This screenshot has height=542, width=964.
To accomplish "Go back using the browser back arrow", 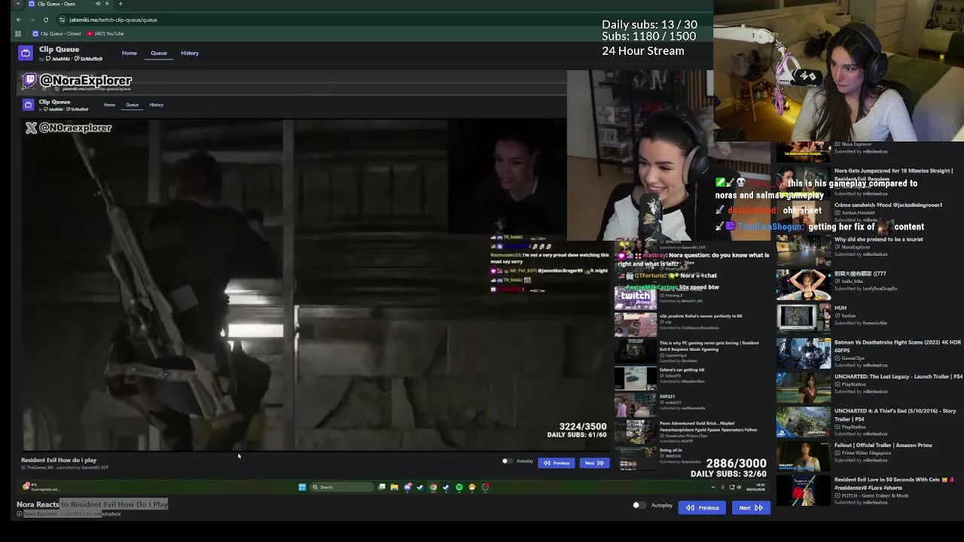I will pos(19,20).
